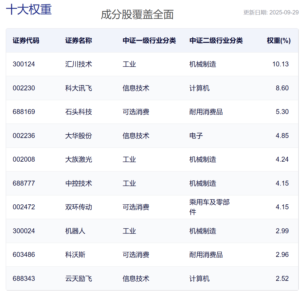This screenshot has height=297, width=306.
Task: Select stock name 双环传动
Action: coord(79,207)
